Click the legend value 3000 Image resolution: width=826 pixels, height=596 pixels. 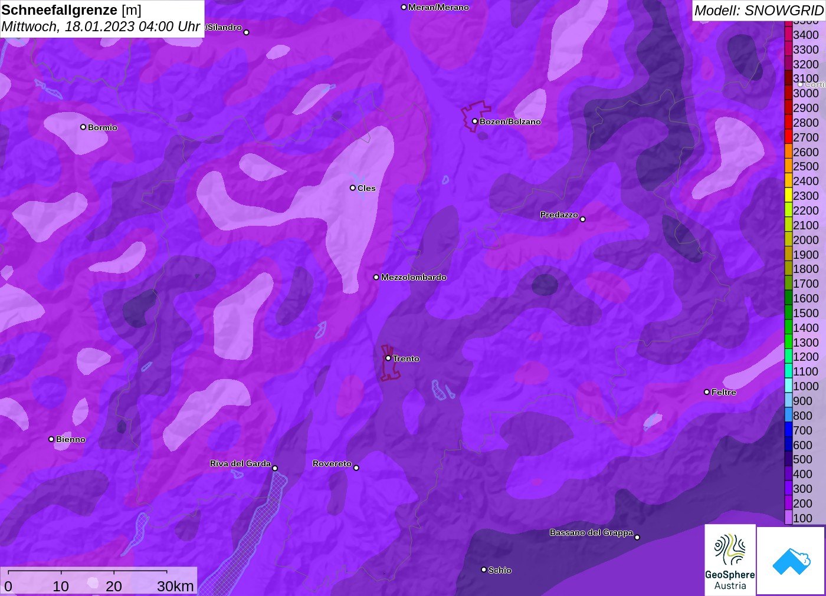point(806,93)
